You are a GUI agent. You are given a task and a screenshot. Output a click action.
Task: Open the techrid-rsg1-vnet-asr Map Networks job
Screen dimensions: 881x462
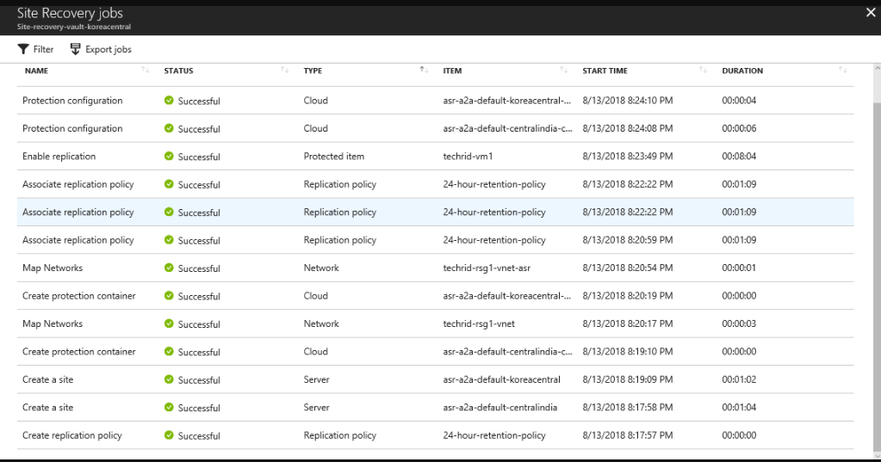pyautogui.click(x=436, y=268)
